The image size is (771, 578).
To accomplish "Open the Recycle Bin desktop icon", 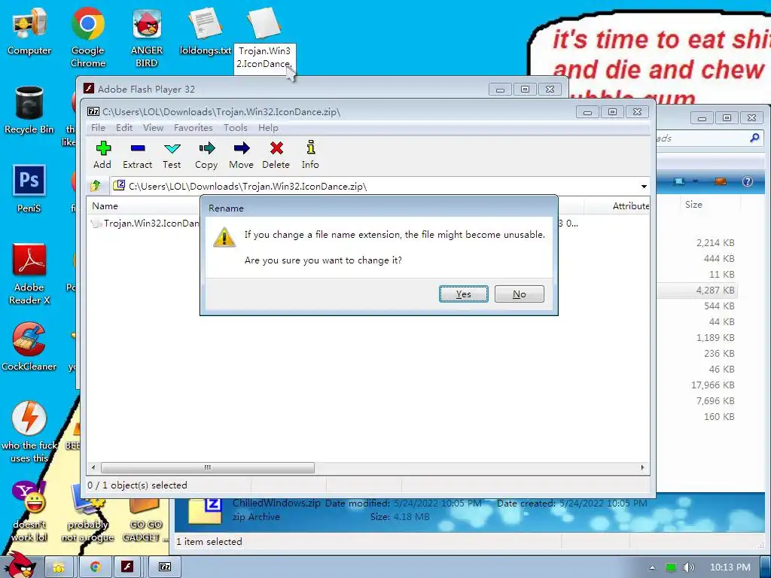I will 29,110.
